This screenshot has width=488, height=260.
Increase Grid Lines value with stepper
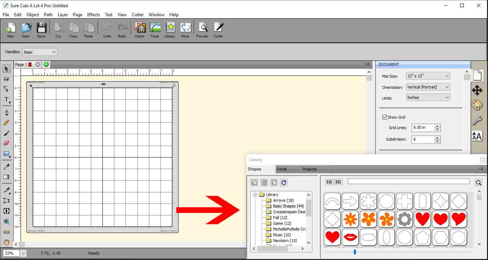(x=437, y=126)
